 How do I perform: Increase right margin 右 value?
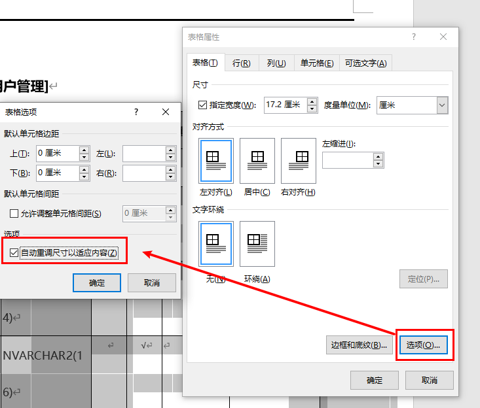170,169
